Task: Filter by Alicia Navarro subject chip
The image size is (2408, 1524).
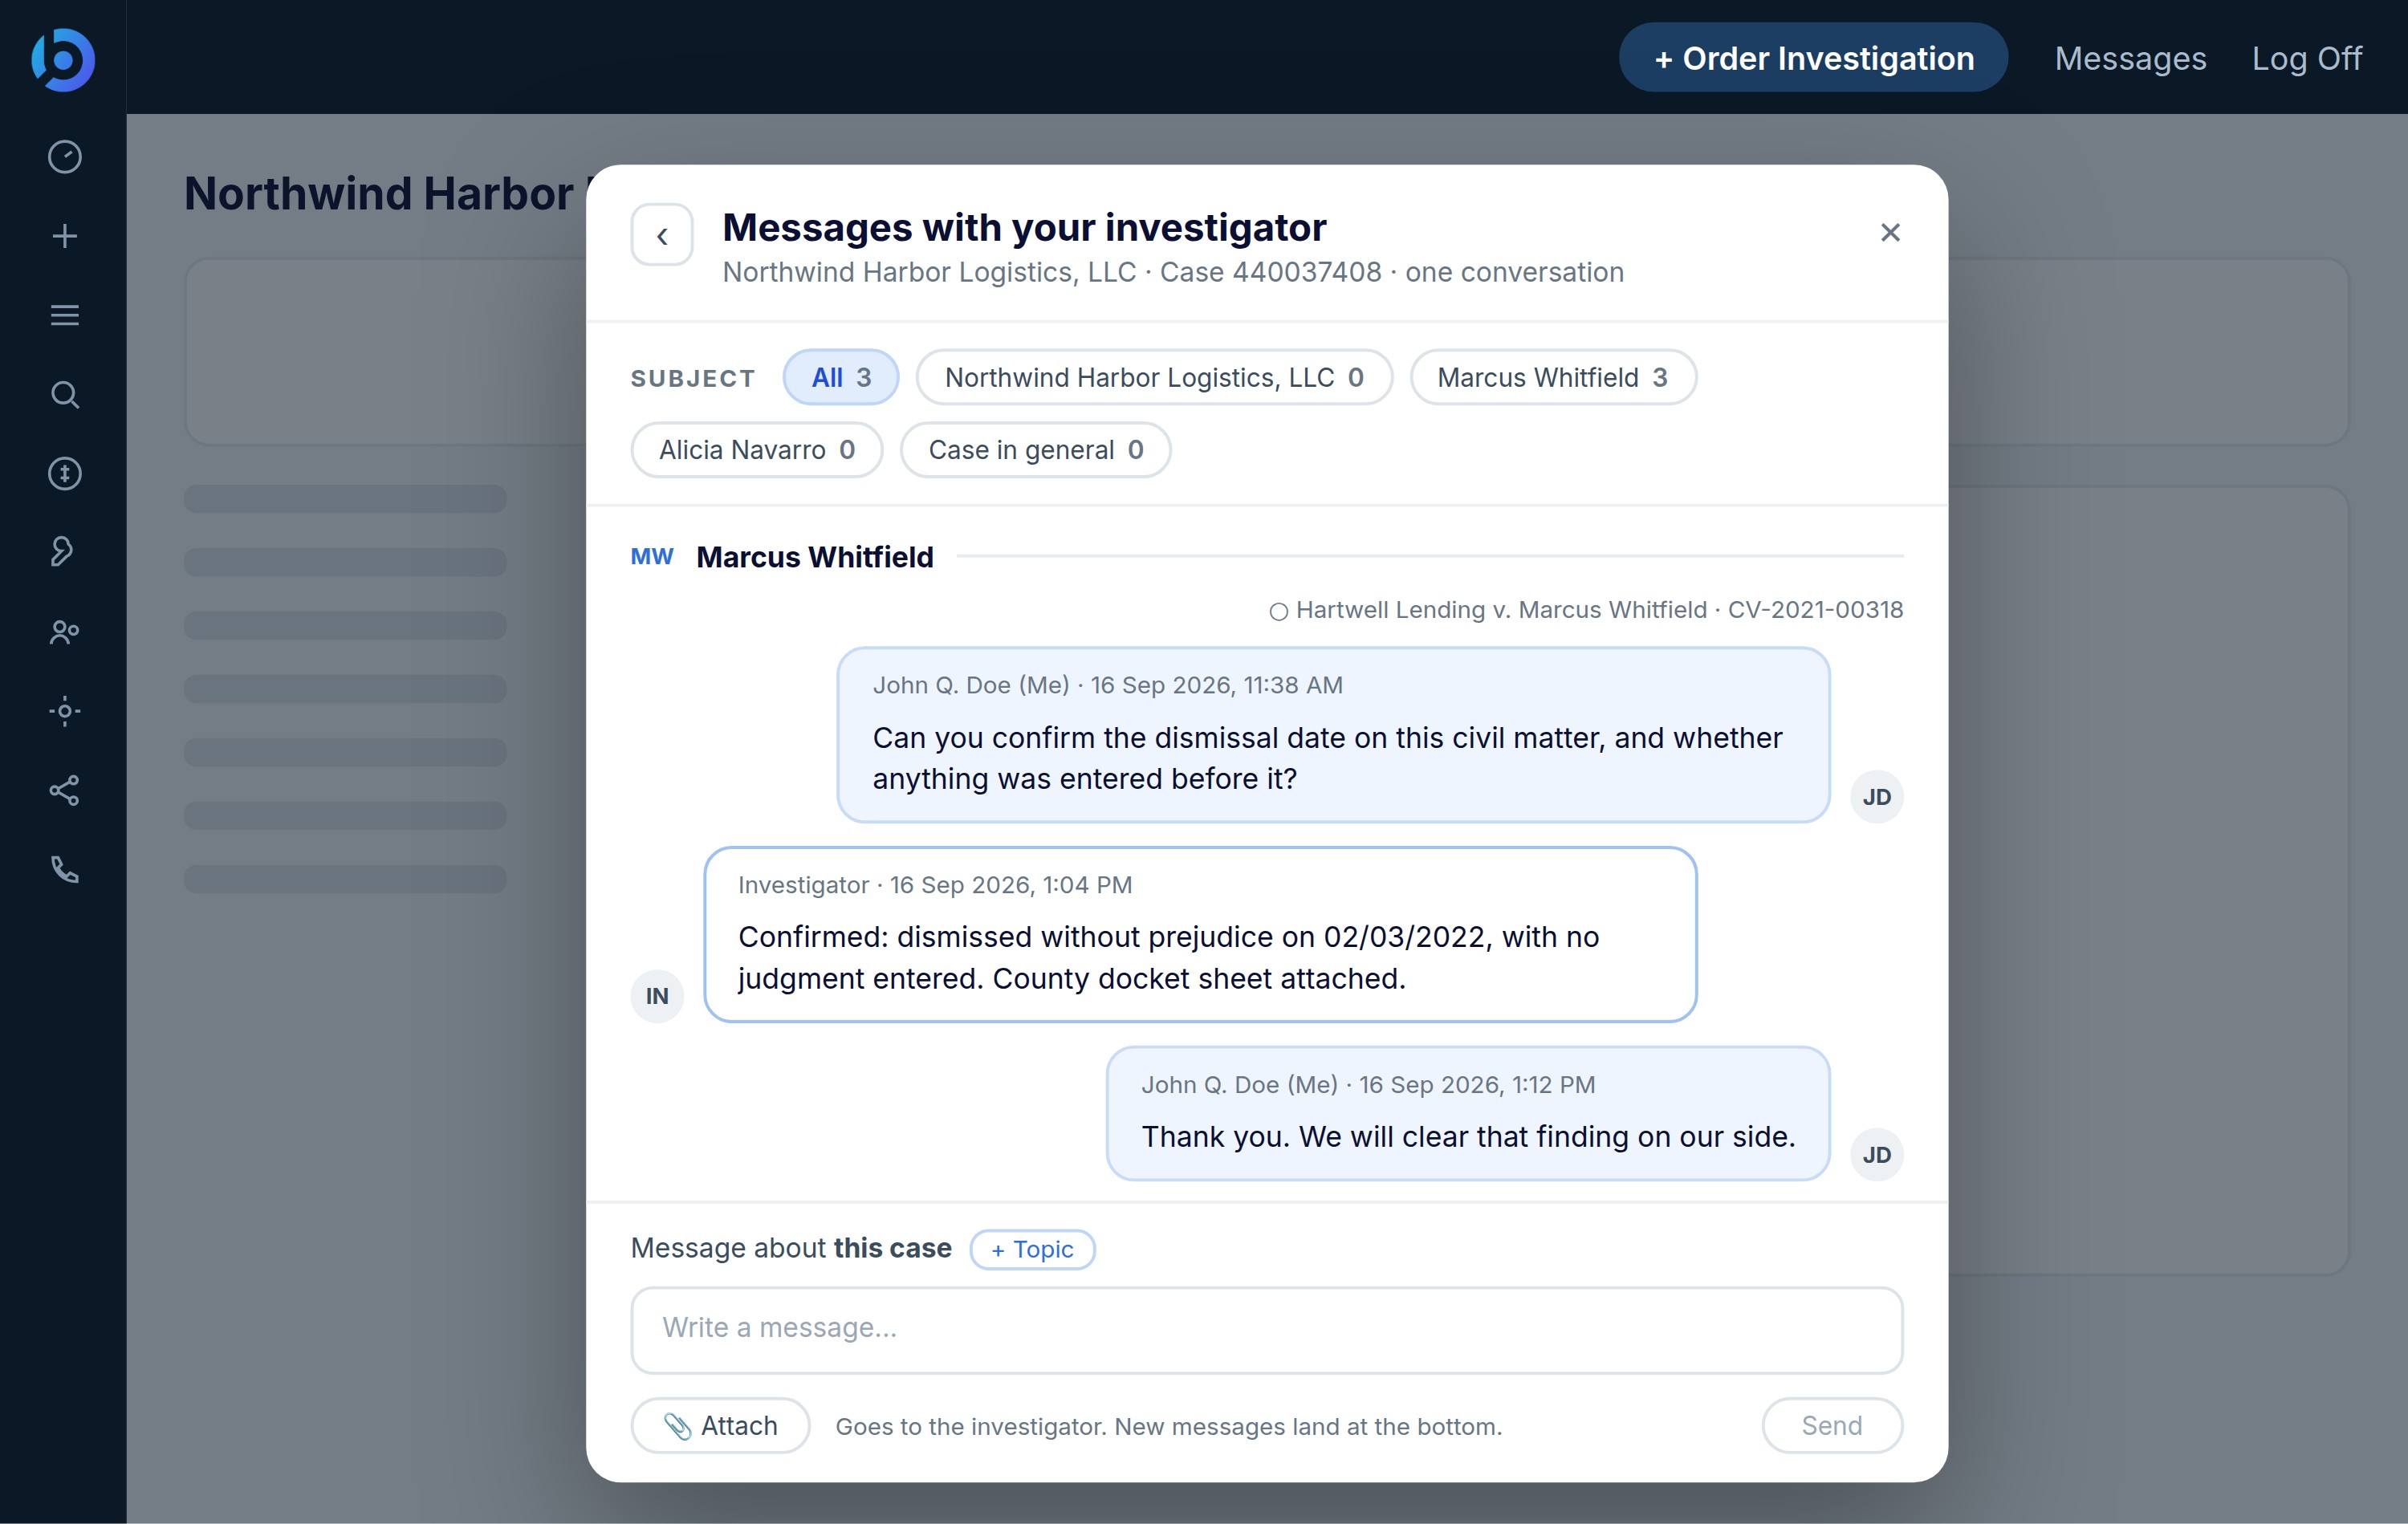Action: pos(757,450)
